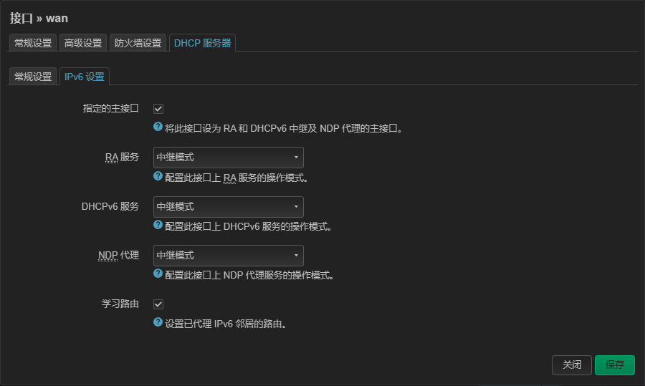This screenshot has height=386, width=645.
Task: Switch to top-level 常规设置 tab
Action: (33, 43)
